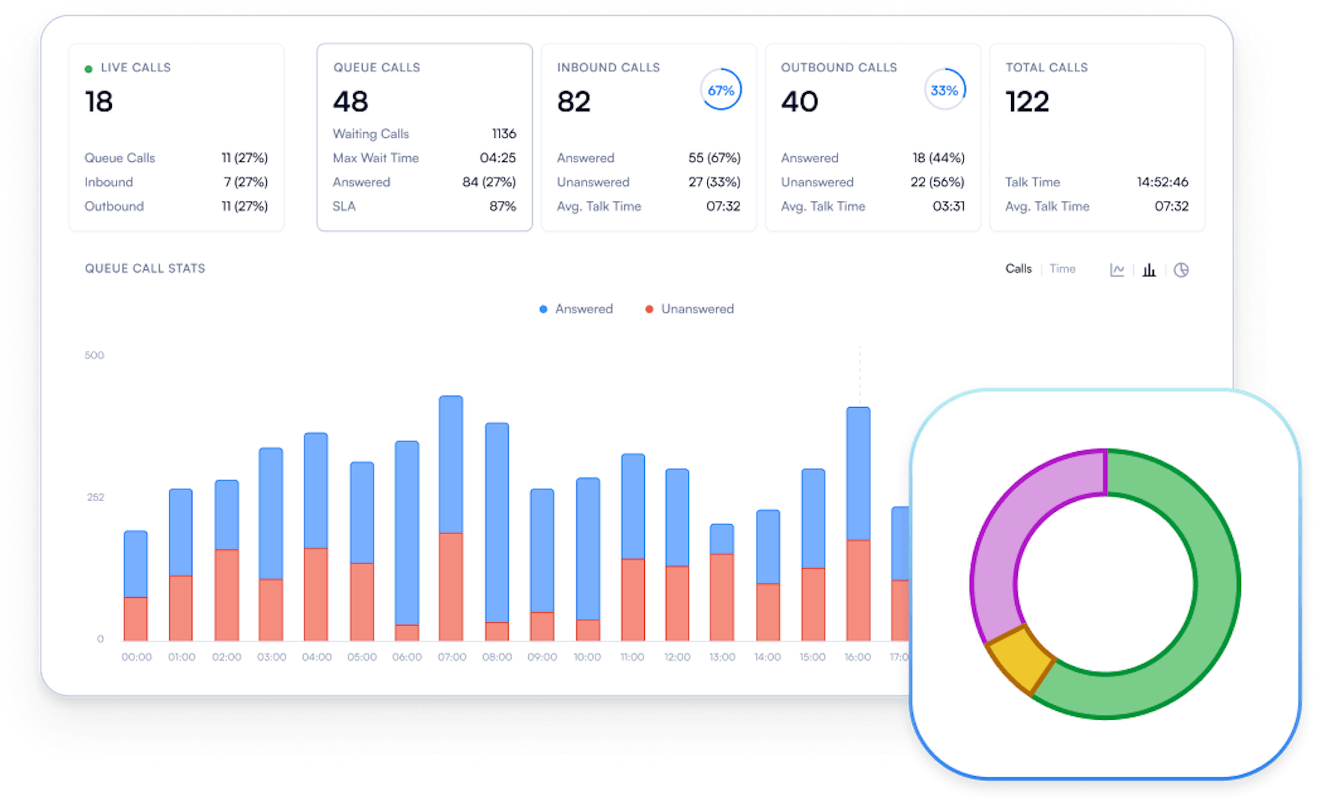Click the 67% inbound progress ring
1317x802 pixels.
[720, 90]
